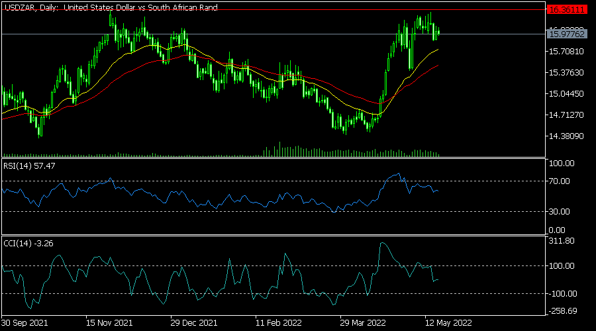The height and width of the screenshot is (331, 596).
Task: Click the current price label 15.97762
Action: (568, 33)
